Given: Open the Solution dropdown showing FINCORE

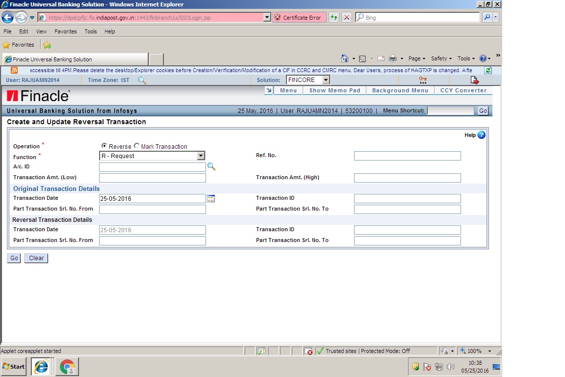Looking at the screenshot, I should pos(325,80).
